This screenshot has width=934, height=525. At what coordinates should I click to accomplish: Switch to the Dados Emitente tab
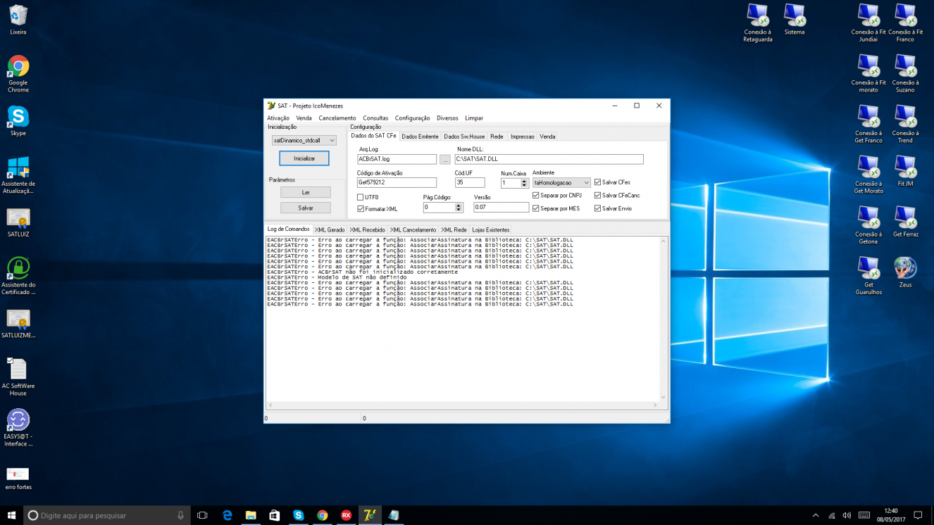pyautogui.click(x=420, y=137)
